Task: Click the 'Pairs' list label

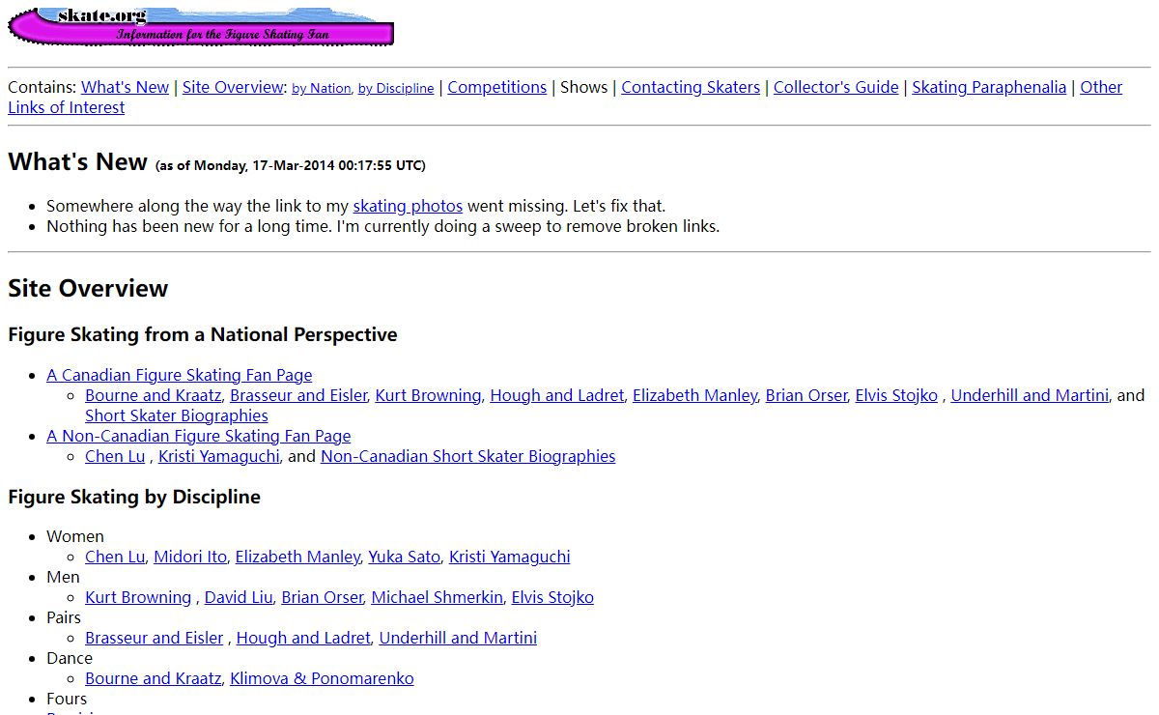Action: click(64, 617)
